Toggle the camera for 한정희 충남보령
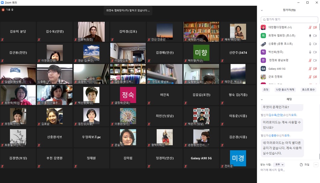 click(x=315, y=60)
